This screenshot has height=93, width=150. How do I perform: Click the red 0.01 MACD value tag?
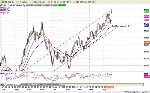[146, 74]
